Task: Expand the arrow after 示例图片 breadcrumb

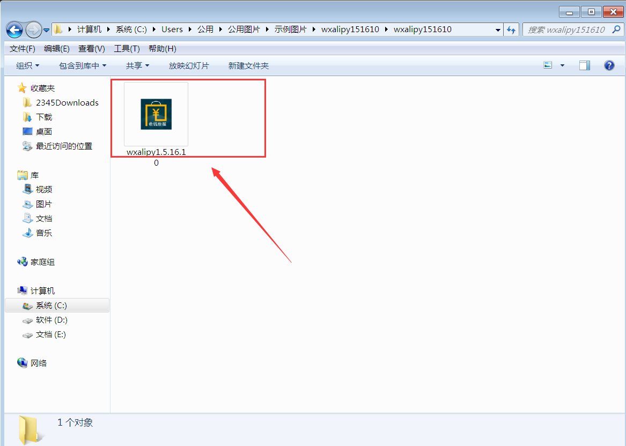Action: pyautogui.click(x=314, y=29)
